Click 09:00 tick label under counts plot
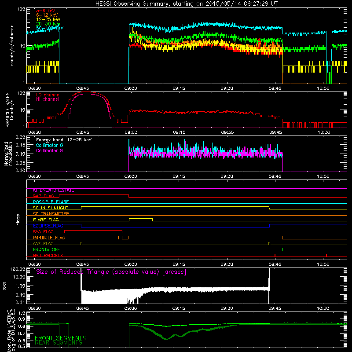 (x=131, y=88)
